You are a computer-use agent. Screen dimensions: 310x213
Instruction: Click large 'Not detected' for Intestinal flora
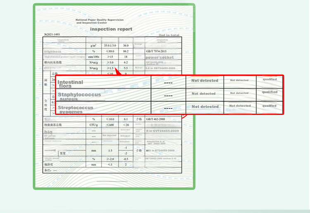point(205,81)
